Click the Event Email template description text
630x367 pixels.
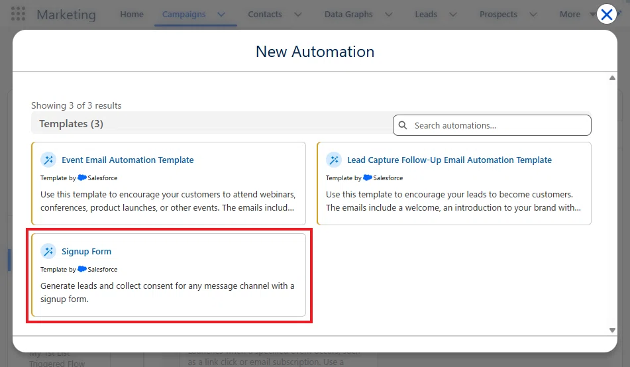tap(168, 201)
